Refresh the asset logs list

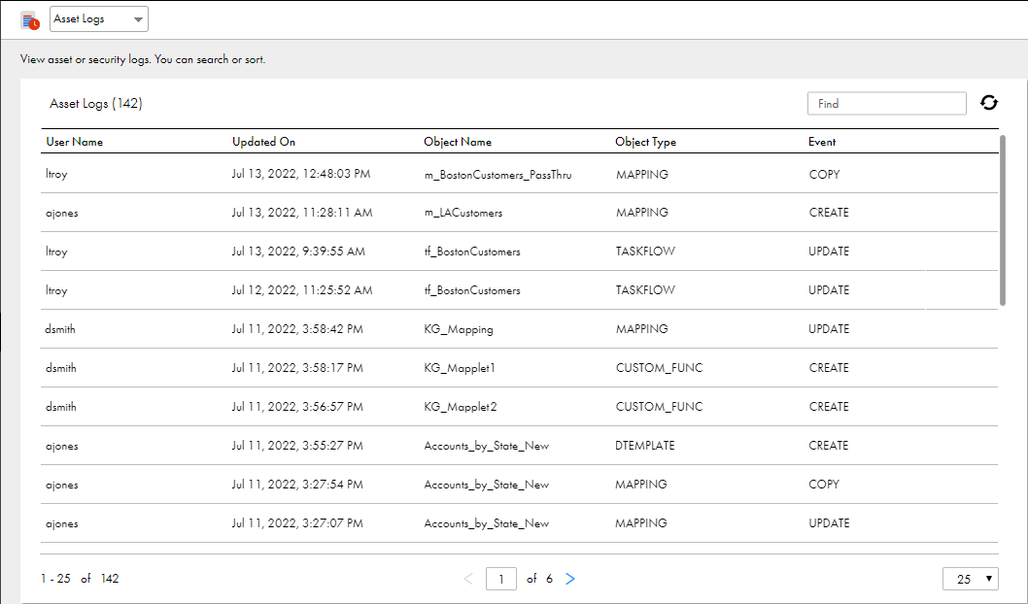click(989, 103)
